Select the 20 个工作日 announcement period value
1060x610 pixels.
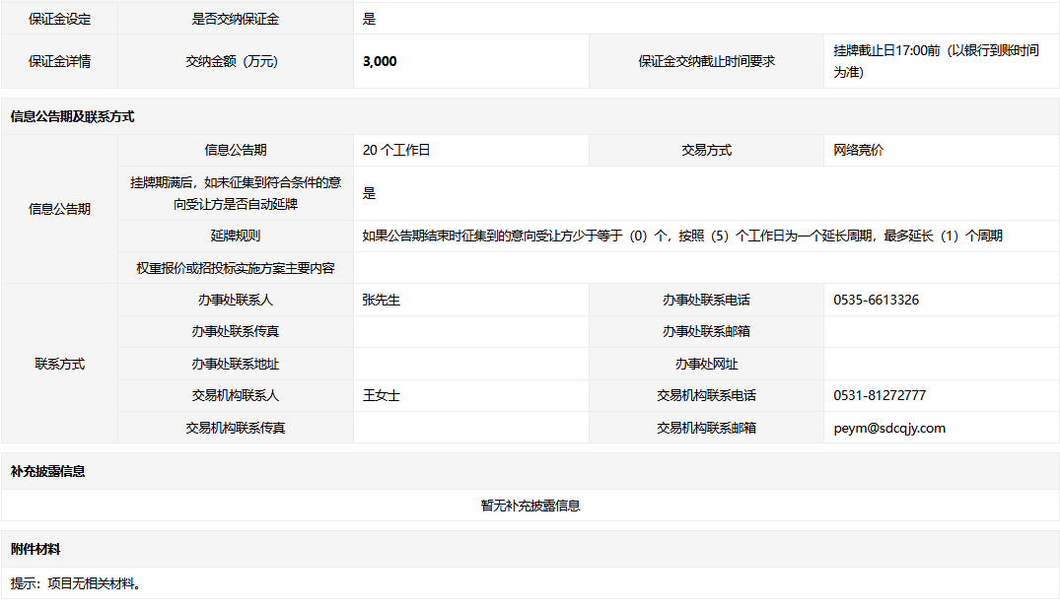[x=396, y=150]
